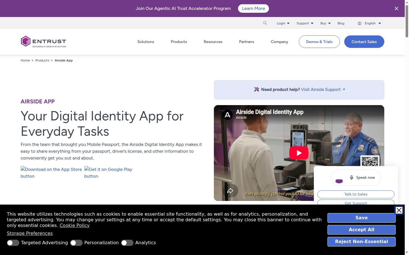
Task: Click the globe language icon
Action: coord(360,23)
